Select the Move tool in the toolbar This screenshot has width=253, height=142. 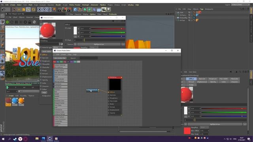(19, 9)
